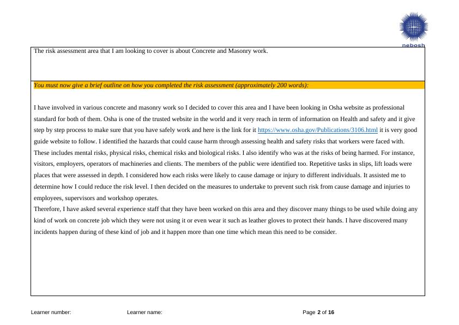Select the sentence mentioning Concrete and Masonry work
Screen dimensions: 459x325
[x=150, y=51]
